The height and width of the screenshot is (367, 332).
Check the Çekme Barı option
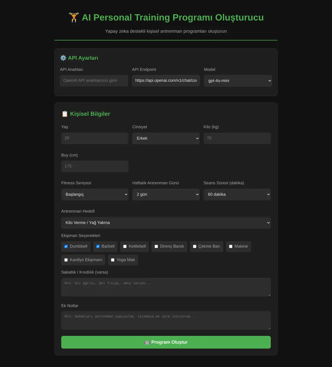tap(194, 246)
